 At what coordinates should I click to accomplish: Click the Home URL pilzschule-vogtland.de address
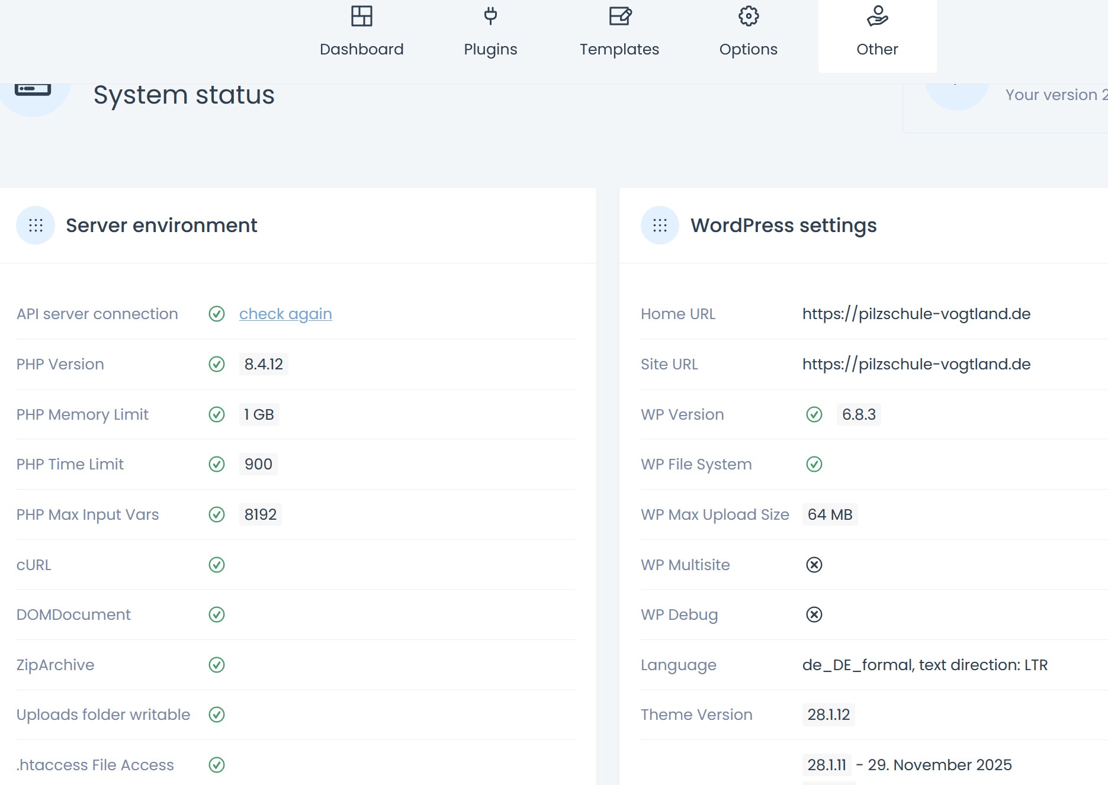(x=916, y=314)
